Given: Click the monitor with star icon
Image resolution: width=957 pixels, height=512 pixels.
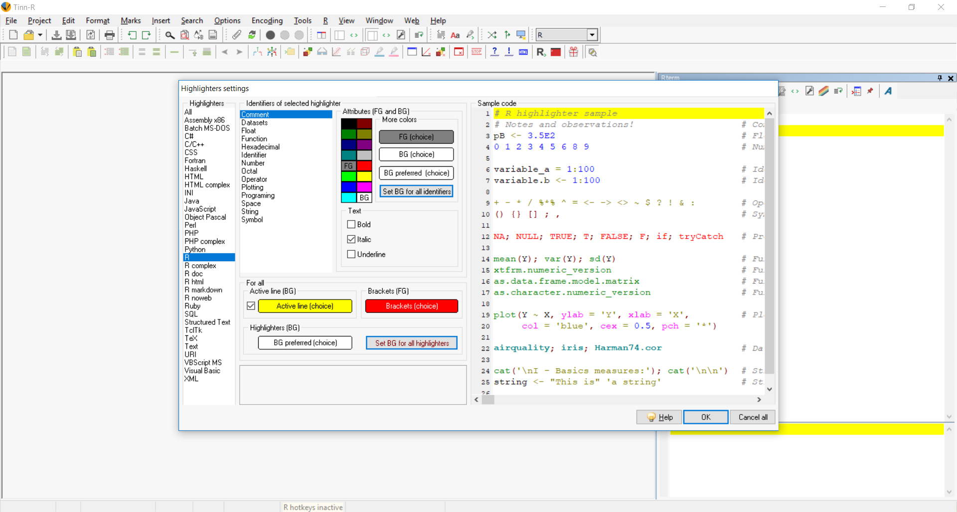Looking at the screenshot, I should [521, 35].
